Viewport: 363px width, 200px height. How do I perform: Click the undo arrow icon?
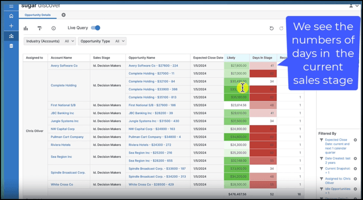[271, 28]
